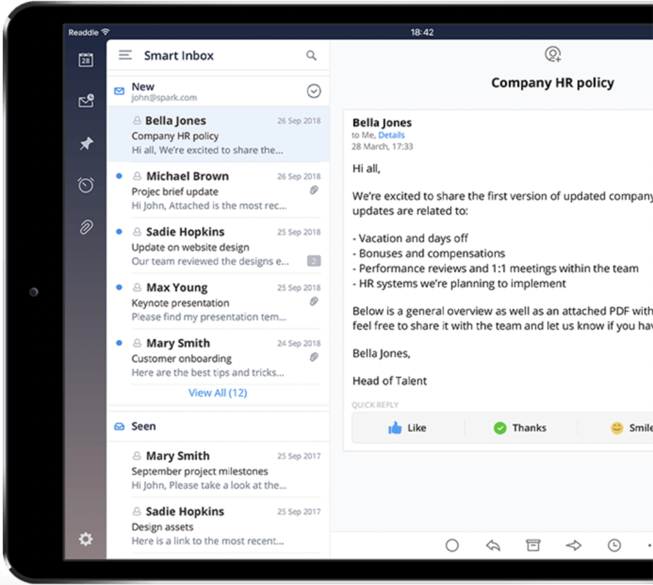653x585 pixels.
Task: Click attachment icon on Mary Smith Customer onboarding email
Action: pos(314,357)
